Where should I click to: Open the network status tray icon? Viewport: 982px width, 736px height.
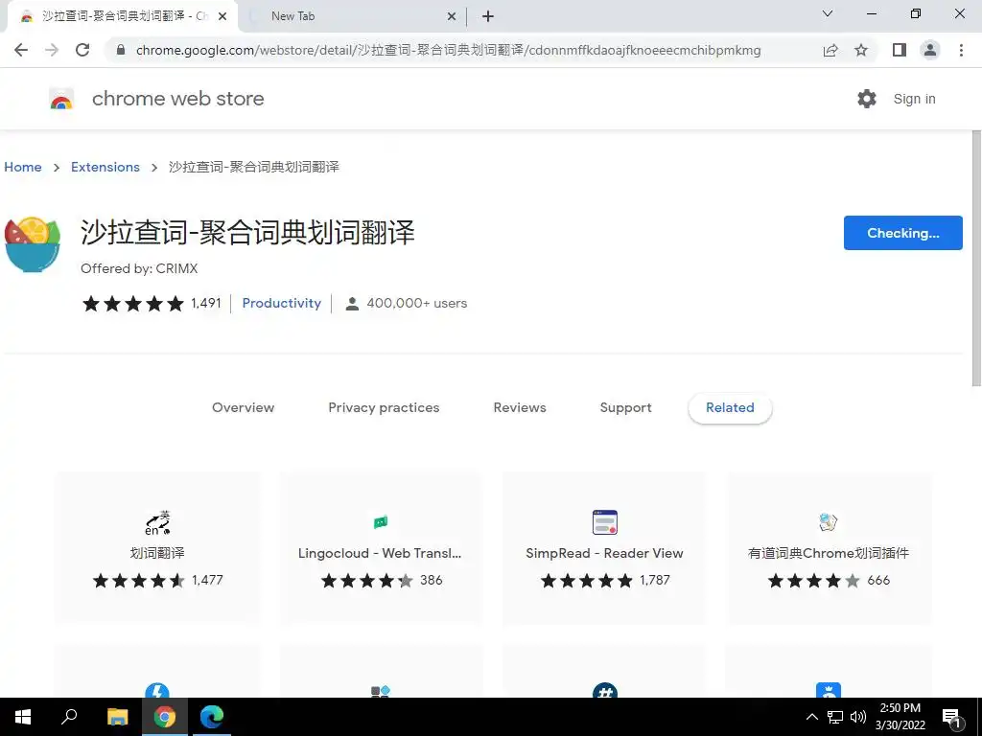coord(835,717)
